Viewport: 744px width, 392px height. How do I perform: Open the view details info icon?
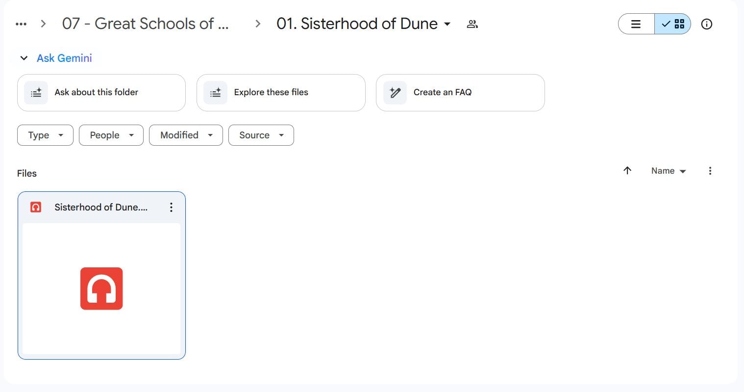click(706, 24)
